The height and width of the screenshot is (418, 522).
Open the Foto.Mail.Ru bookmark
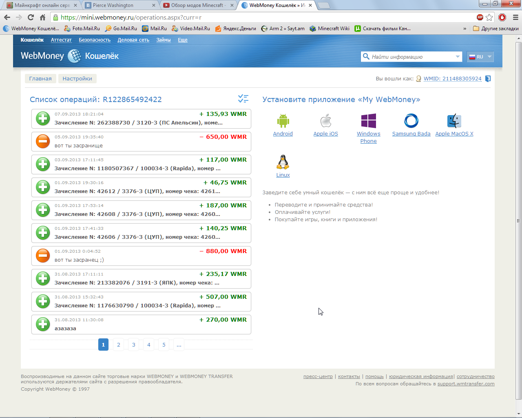pyautogui.click(x=82, y=29)
